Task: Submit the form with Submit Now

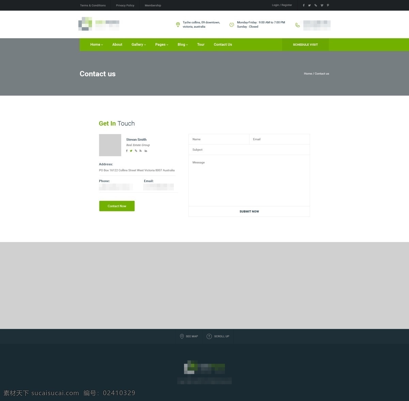Action: pos(249,211)
